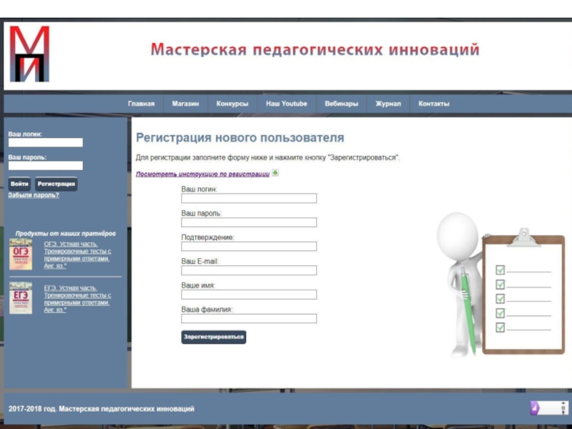The width and height of the screenshot is (572, 429).
Task: Select Журнал in the navigation bar
Action: [388, 104]
